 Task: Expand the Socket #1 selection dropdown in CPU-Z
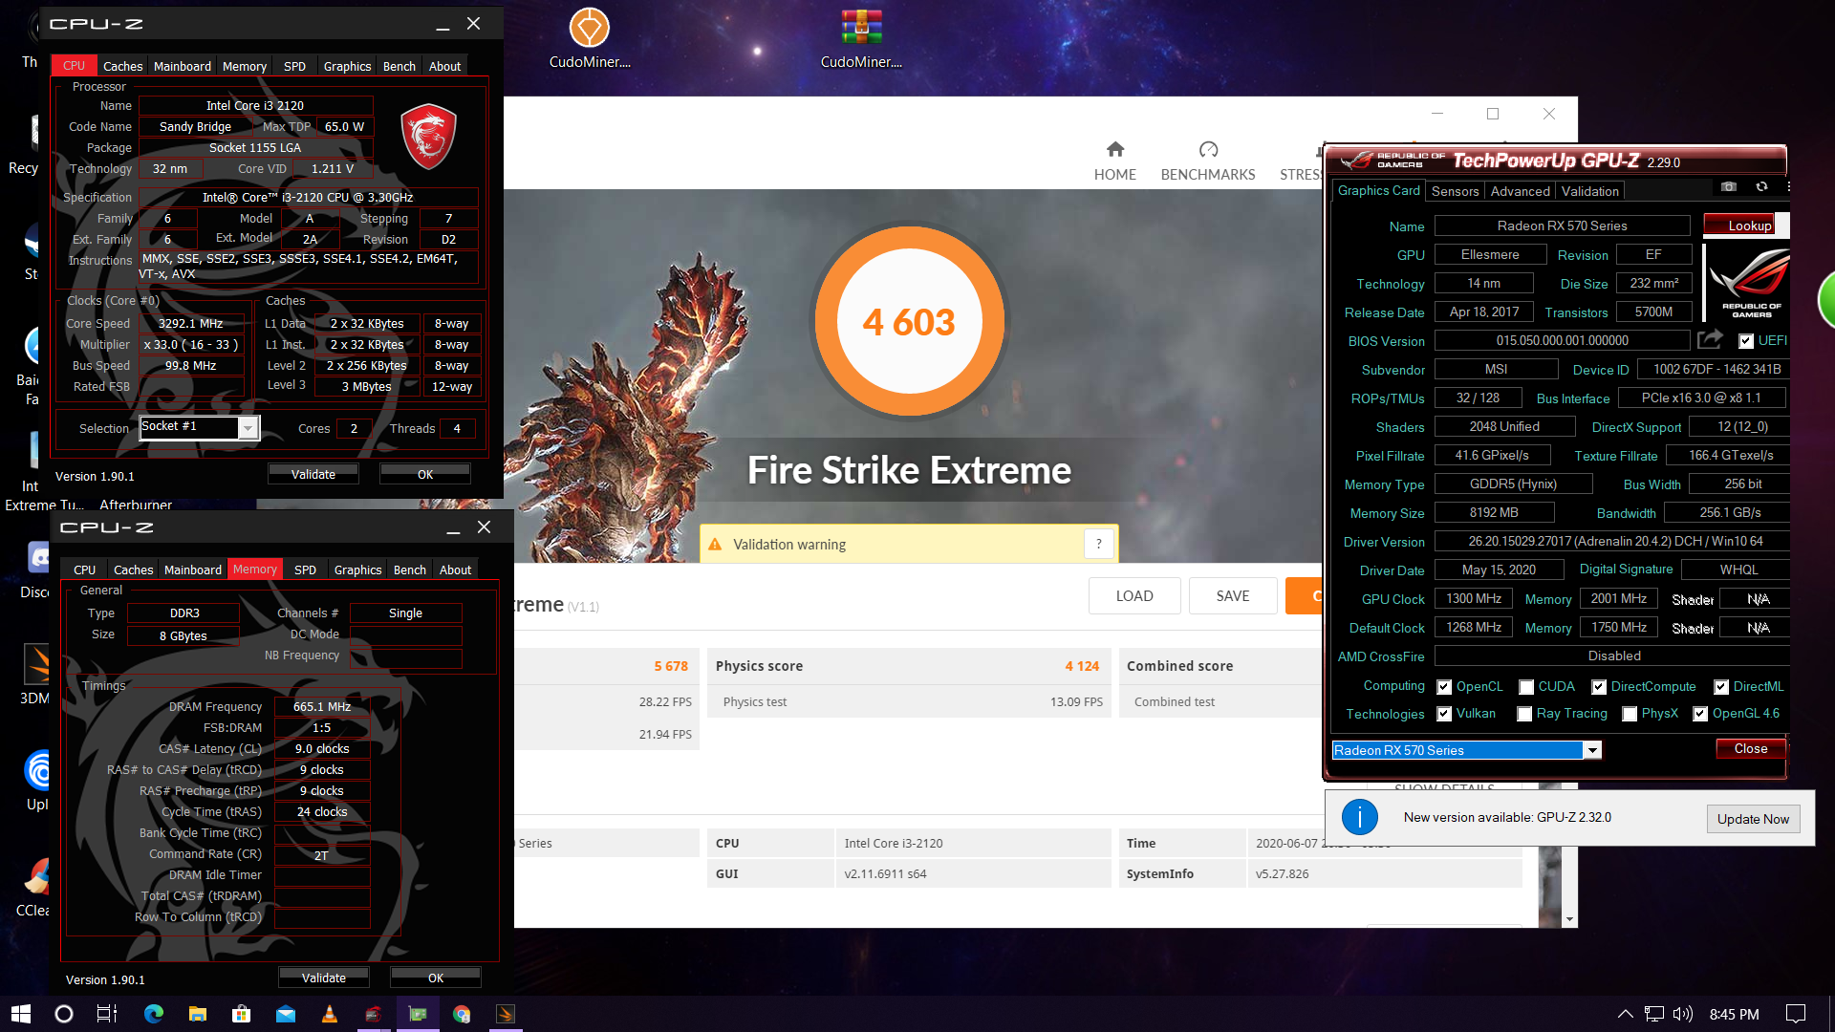pyautogui.click(x=248, y=428)
